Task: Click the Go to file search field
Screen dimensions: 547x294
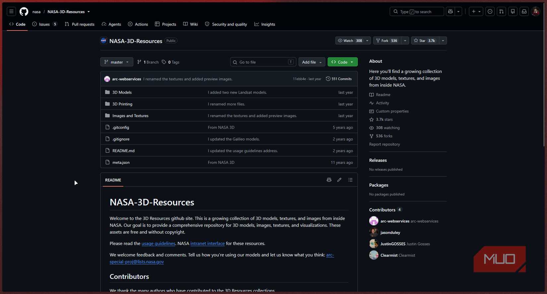Action: [x=263, y=62]
